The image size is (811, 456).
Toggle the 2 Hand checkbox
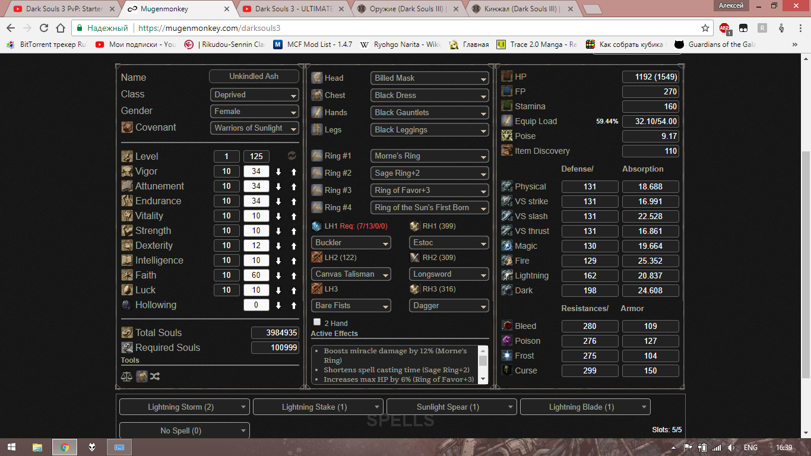pyautogui.click(x=317, y=322)
